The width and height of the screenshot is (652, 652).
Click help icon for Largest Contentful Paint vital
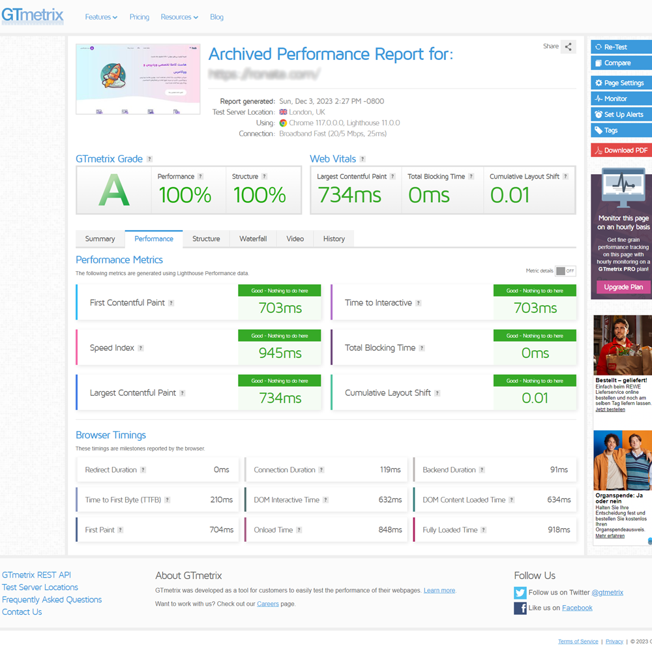393,176
